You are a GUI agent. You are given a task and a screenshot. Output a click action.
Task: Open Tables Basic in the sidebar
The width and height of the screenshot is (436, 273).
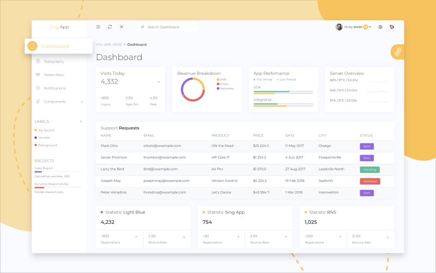tap(54, 75)
